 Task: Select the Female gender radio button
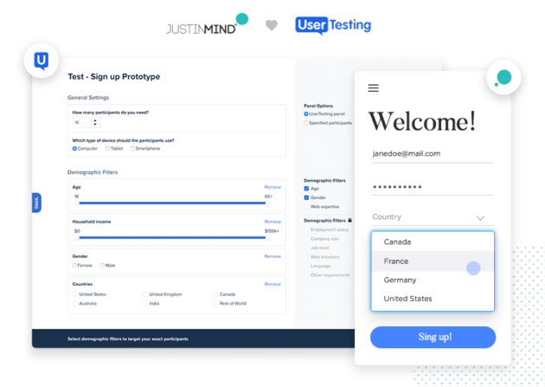(x=74, y=265)
